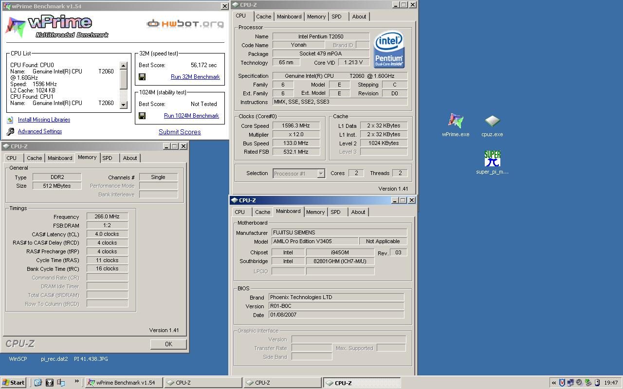The image size is (623, 389).
Task: Click the battery power tray icon
Action: [x=597, y=383]
